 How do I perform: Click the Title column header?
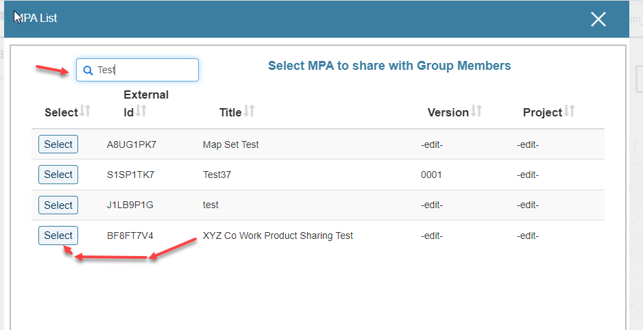(x=230, y=112)
